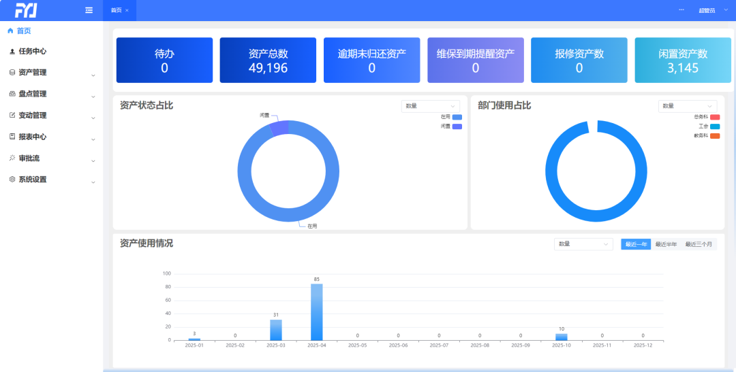
Task: Click the 2025-04 bar in chart
Action: 317,311
